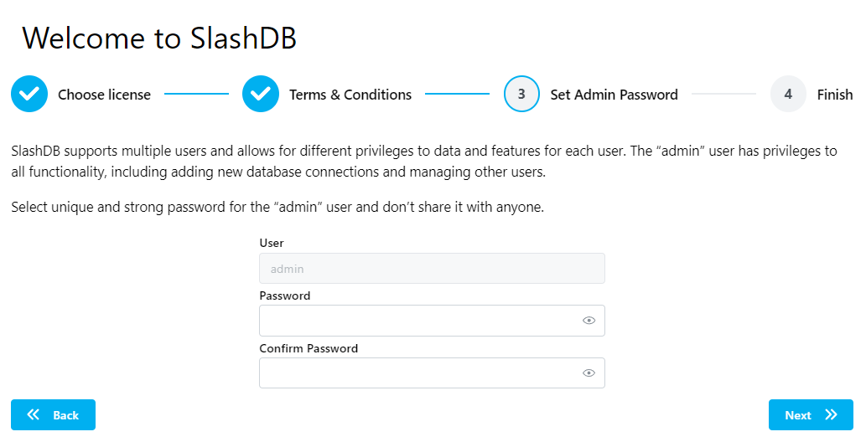The height and width of the screenshot is (442, 866).
Task: Go to Choose license step label
Action: pos(104,95)
